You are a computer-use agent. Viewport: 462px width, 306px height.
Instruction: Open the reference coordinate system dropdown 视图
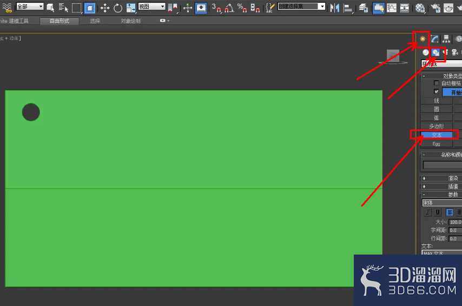(x=151, y=6)
